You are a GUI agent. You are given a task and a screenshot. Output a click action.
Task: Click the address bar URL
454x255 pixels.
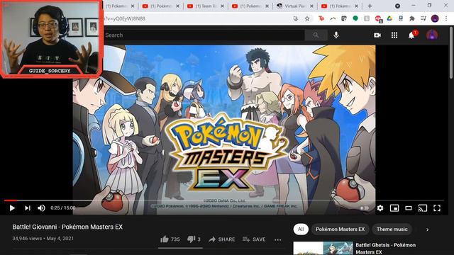coord(124,18)
